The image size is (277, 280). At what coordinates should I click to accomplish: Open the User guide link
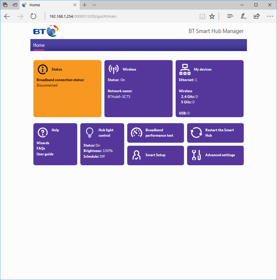[x=45, y=154]
